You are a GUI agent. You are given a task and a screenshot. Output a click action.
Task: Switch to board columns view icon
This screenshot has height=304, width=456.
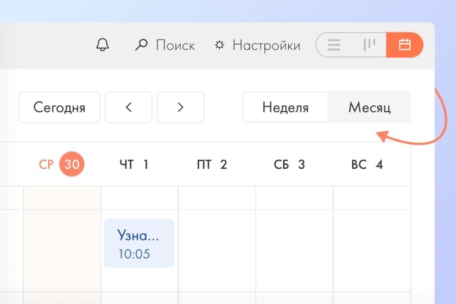pos(369,45)
